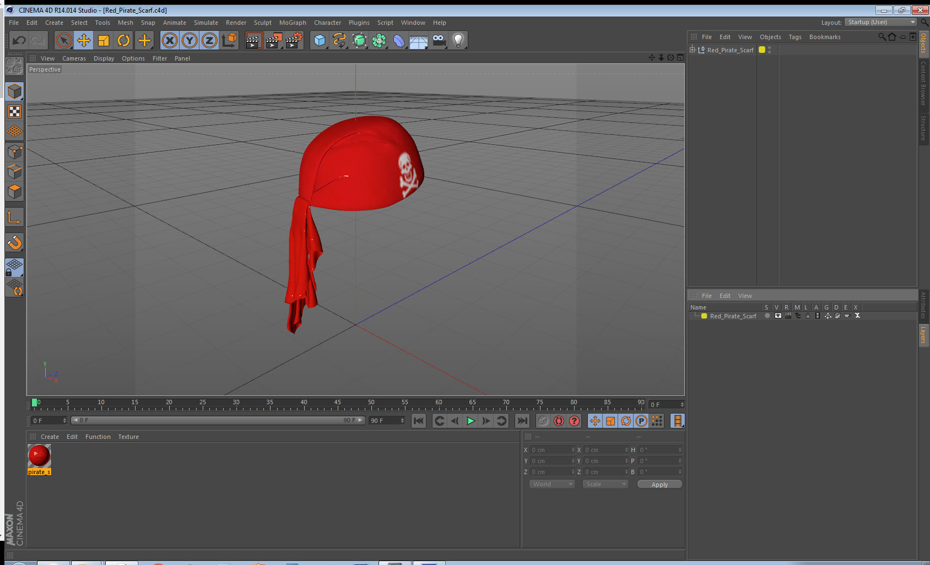Go to end of animation
The image size is (930, 565).
522,421
